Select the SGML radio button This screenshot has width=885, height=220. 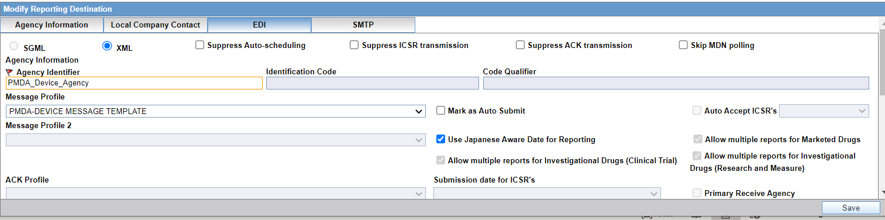[x=15, y=46]
